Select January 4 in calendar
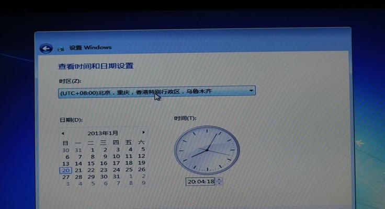This screenshot has height=209, width=385. click(130, 149)
